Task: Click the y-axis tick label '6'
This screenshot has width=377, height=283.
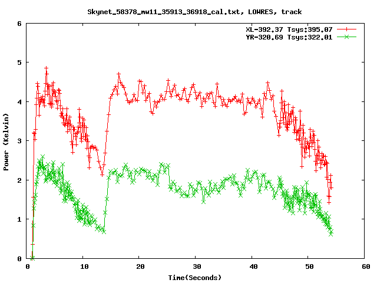Action: point(19,24)
